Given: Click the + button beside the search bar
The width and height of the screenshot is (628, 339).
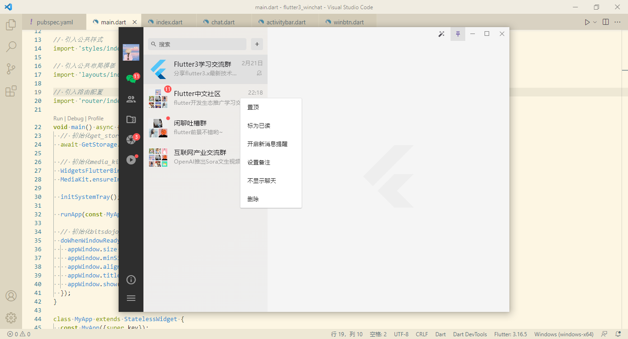Looking at the screenshot, I should [x=257, y=44].
